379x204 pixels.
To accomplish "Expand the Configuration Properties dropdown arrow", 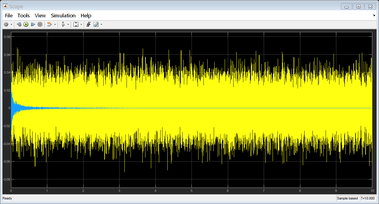I will pyautogui.click(x=12, y=24).
